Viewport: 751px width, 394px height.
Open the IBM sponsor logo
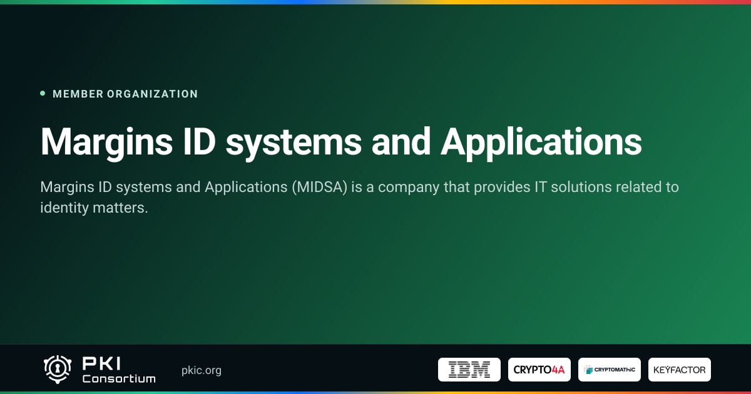pos(469,370)
